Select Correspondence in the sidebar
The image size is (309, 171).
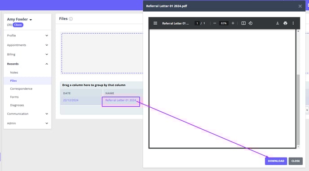21,89
